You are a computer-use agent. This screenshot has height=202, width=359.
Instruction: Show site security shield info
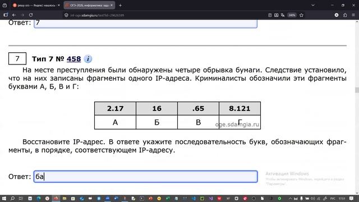coord(66,15)
